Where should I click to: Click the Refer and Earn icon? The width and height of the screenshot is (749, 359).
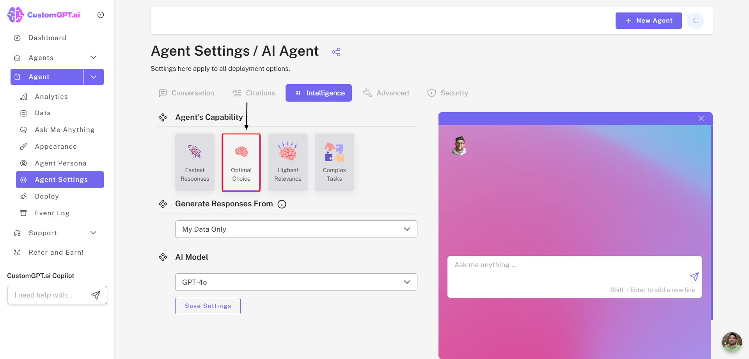[17, 252]
